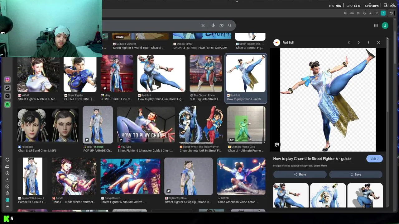Viewport: 399px width, 224px height.
Task: Open settings gear icon in sidebar
Action: 7,193
